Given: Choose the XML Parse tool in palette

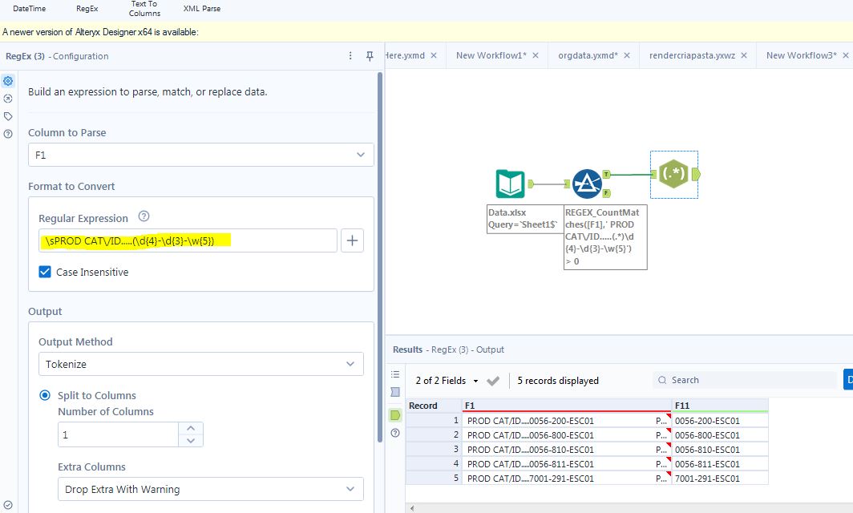Looking at the screenshot, I should pos(202,9).
